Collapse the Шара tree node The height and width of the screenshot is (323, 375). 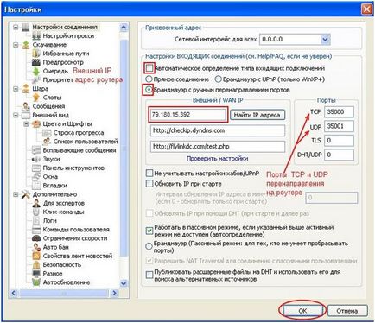[16, 89]
